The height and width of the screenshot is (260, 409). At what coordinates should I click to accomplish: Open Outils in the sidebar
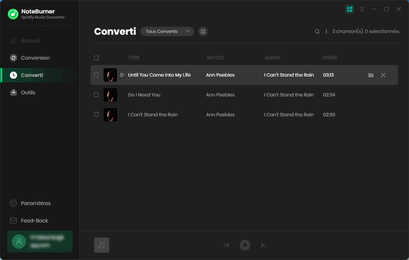pyautogui.click(x=28, y=92)
